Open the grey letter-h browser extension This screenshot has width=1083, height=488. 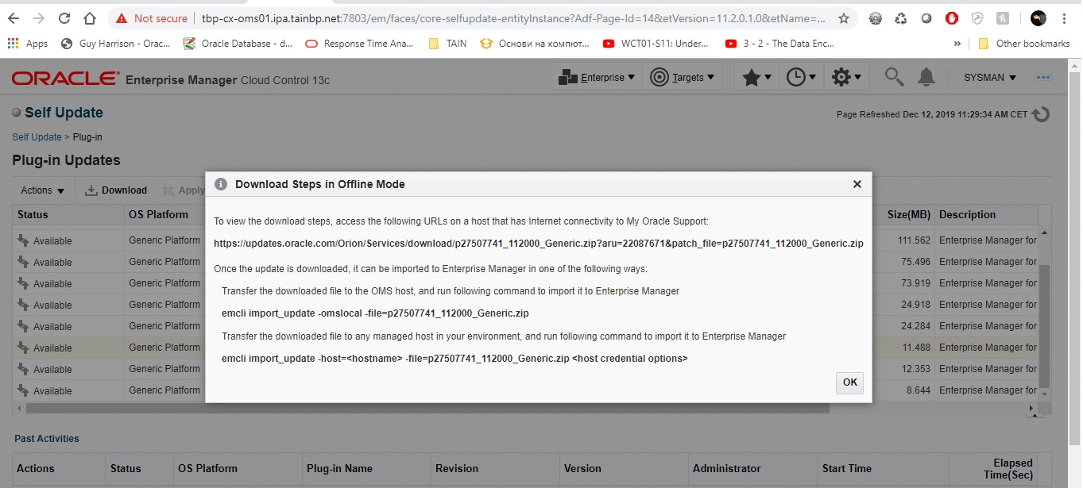[1003, 18]
